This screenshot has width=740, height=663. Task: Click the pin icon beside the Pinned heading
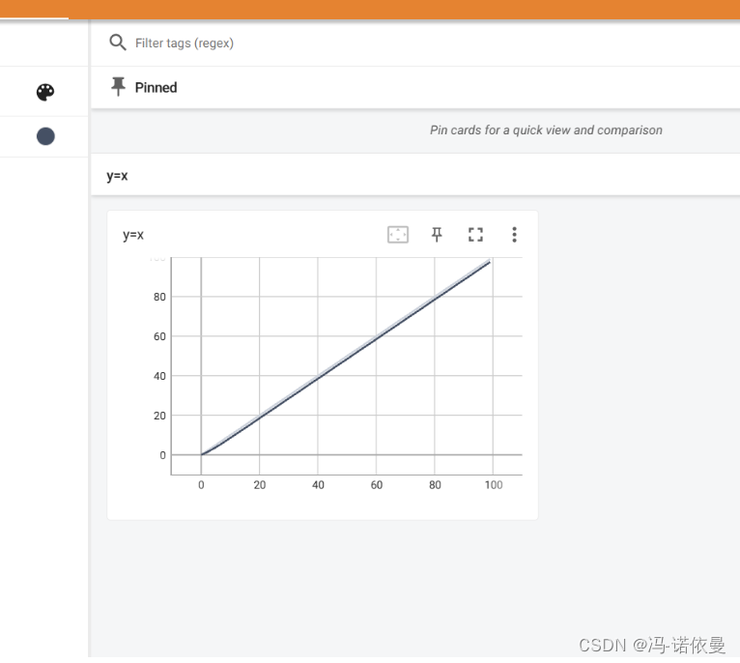coord(118,87)
